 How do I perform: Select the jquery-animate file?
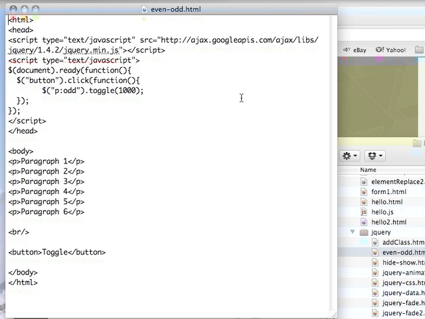click(x=382, y=272)
